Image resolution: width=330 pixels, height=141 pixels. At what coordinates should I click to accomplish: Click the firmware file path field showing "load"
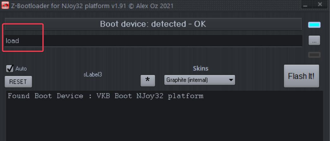click(x=153, y=41)
